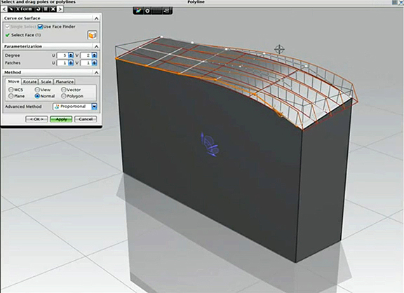Click the Patches V spinner arrows
This screenshot has height=293, width=404.
[94, 63]
